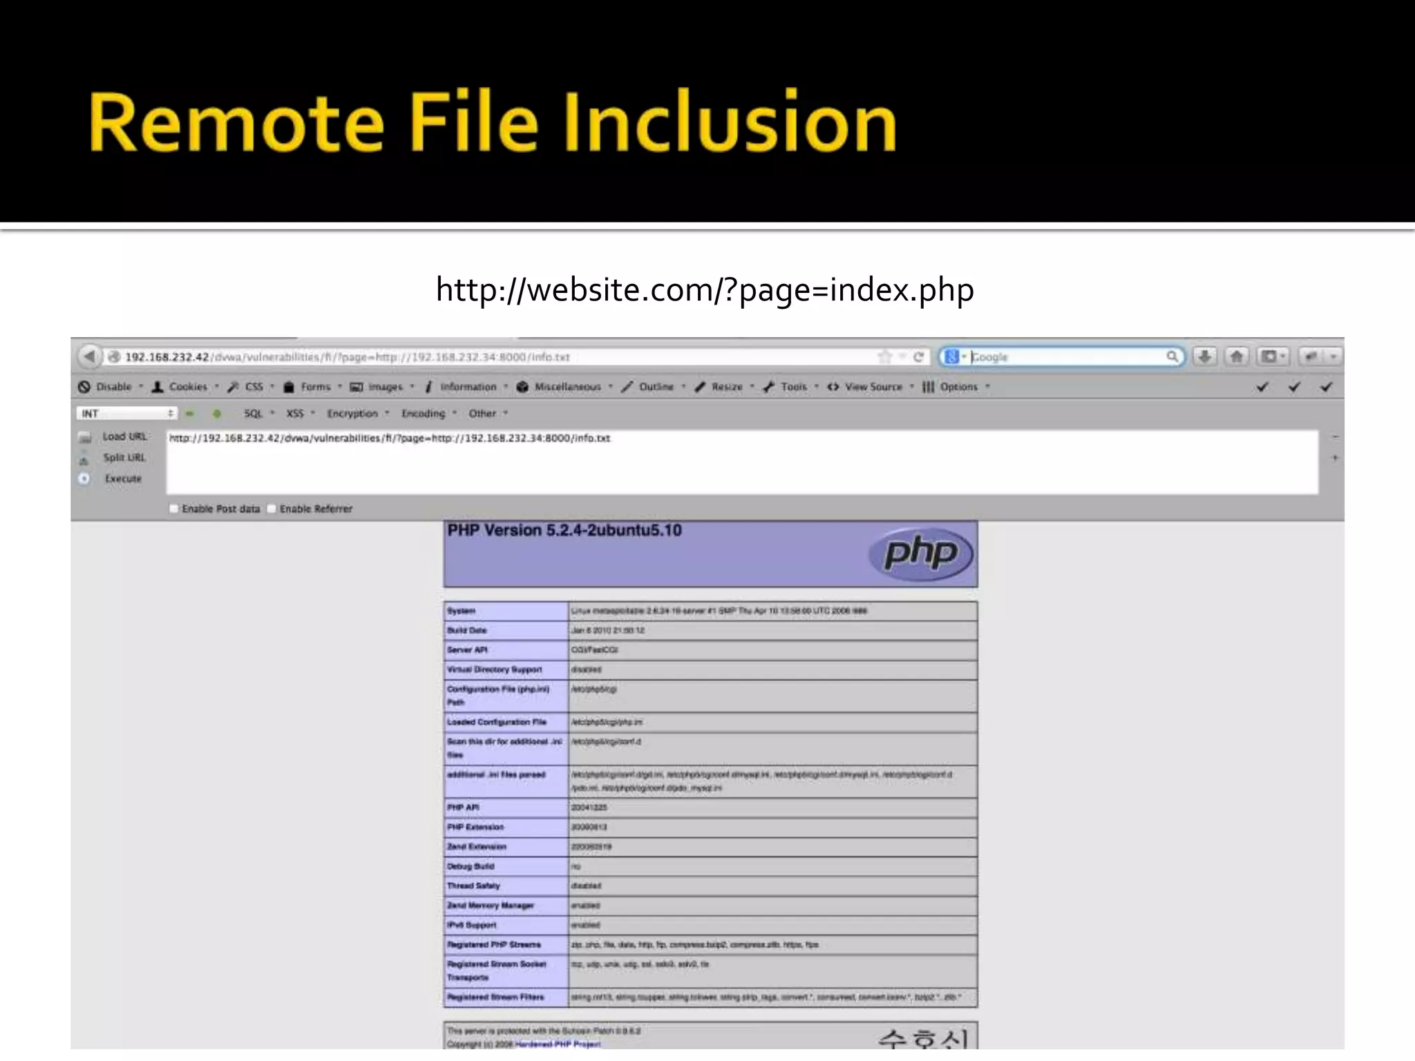Click the search magnifier icon

[1172, 356]
